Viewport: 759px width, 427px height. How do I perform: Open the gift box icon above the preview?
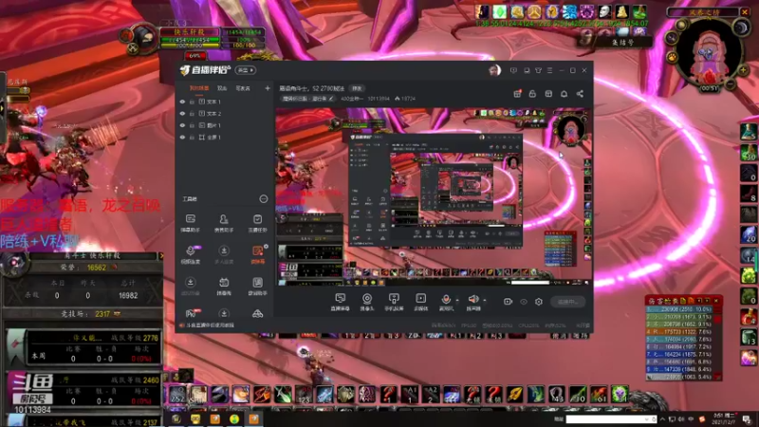coord(517,94)
